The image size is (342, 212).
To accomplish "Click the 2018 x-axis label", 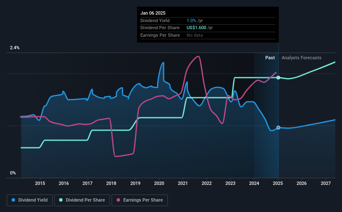I will pyautogui.click(x=111, y=183).
